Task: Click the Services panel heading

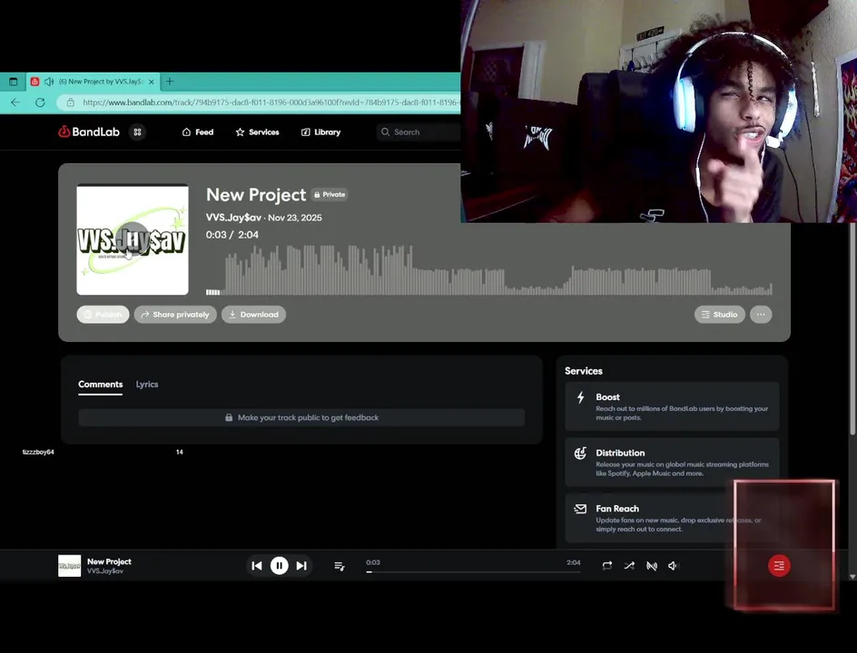Action: (583, 371)
